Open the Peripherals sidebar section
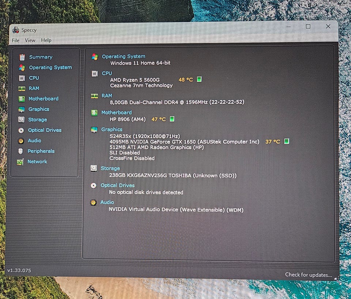The width and height of the screenshot is (351, 299). 41,151
